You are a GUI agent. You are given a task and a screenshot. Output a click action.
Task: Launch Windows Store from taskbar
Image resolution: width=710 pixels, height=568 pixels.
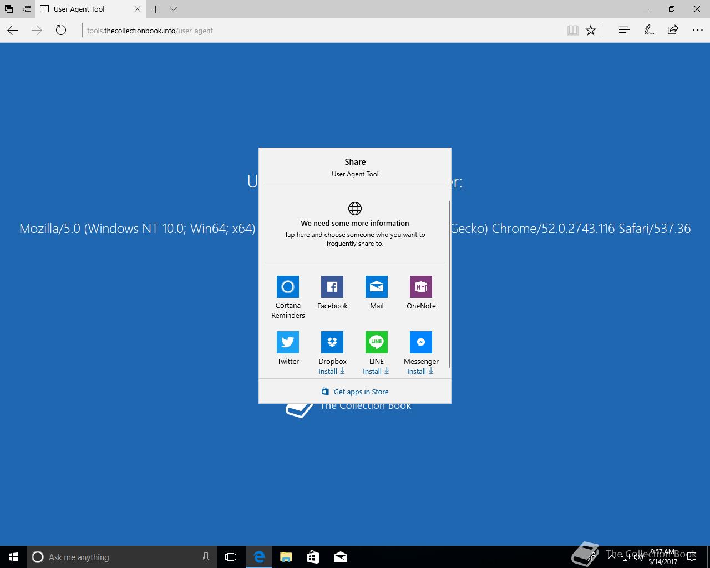pos(313,557)
